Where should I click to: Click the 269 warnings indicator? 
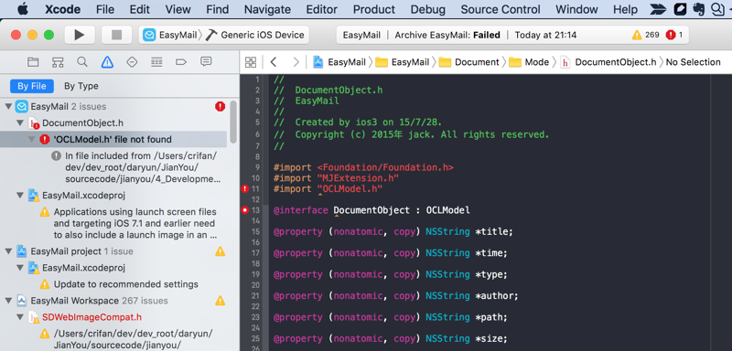(646, 35)
